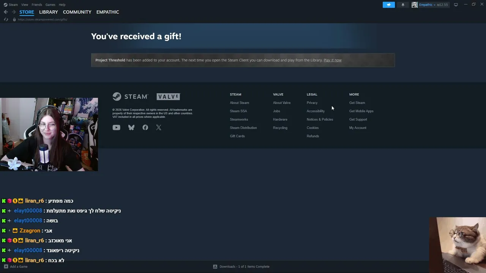Switch to the COMMUNITY tab
486x273 pixels.
77,12
